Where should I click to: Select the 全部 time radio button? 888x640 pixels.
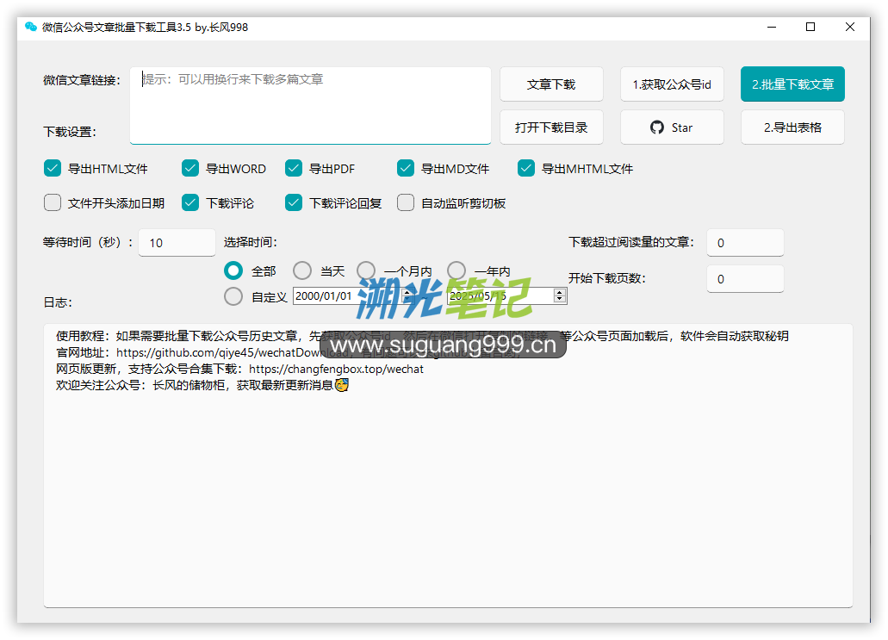pos(233,270)
